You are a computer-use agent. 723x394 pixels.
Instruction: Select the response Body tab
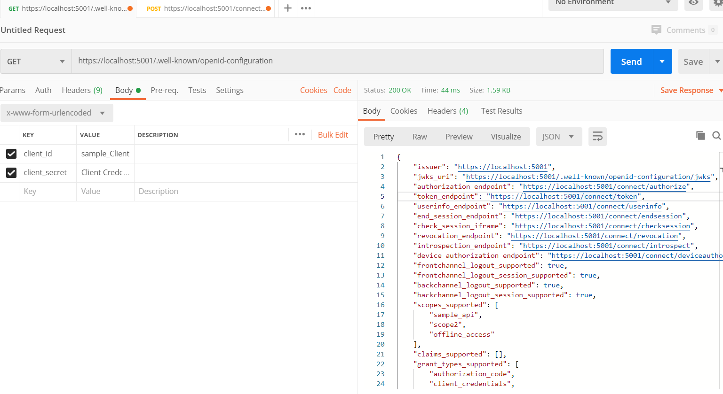pyautogui.click(x=372, y=111)
